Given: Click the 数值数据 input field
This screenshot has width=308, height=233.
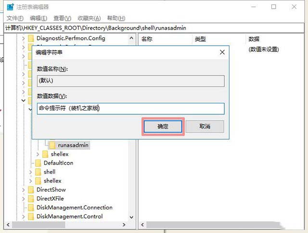Looking at the screenshot, I should coord(130,109).
